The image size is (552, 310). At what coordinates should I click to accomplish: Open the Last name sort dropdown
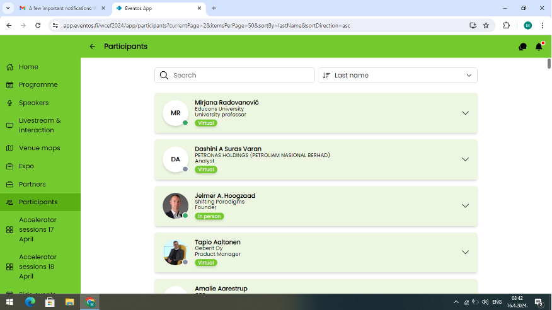(x=398, y=76)
